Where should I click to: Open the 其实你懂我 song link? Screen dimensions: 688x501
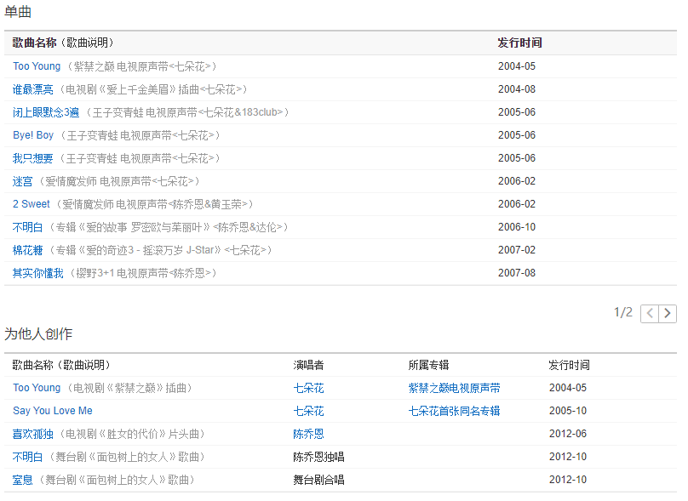pos(37,273)
